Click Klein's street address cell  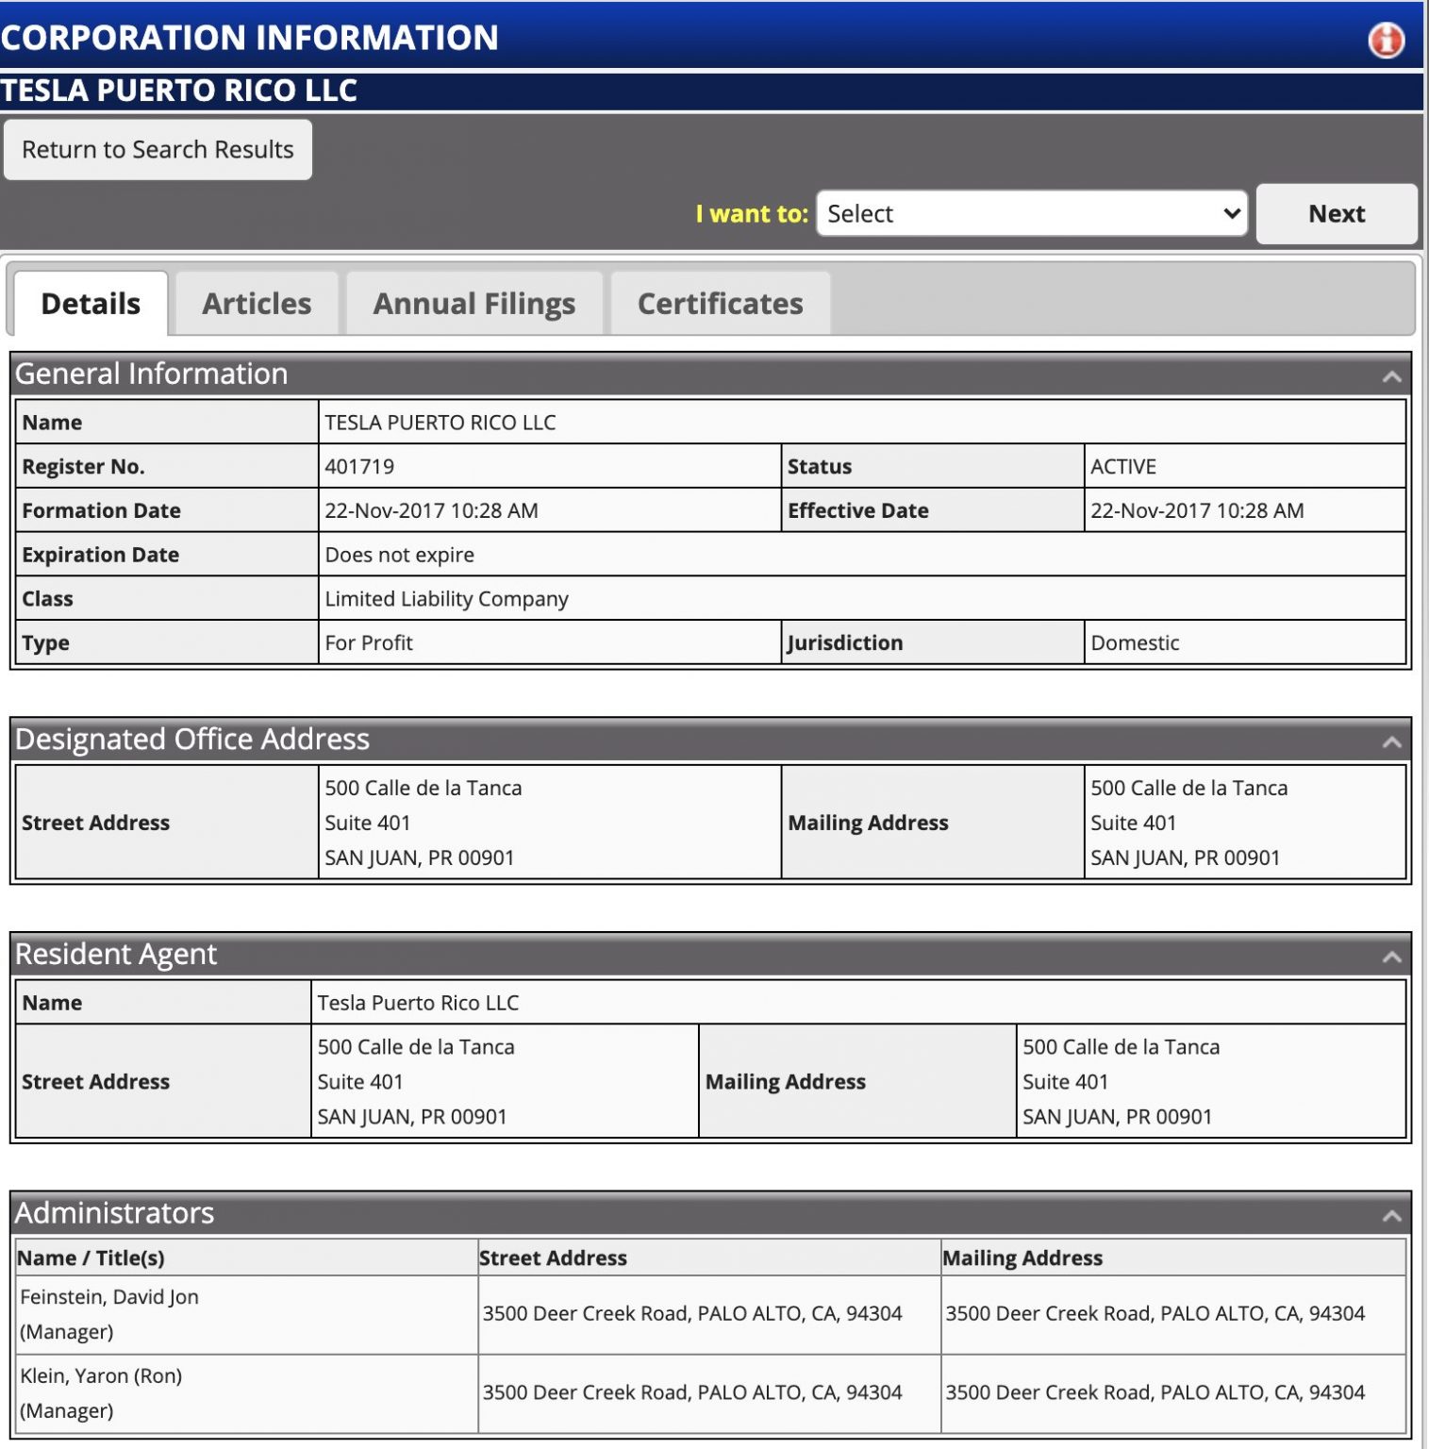pos(709,1392)
